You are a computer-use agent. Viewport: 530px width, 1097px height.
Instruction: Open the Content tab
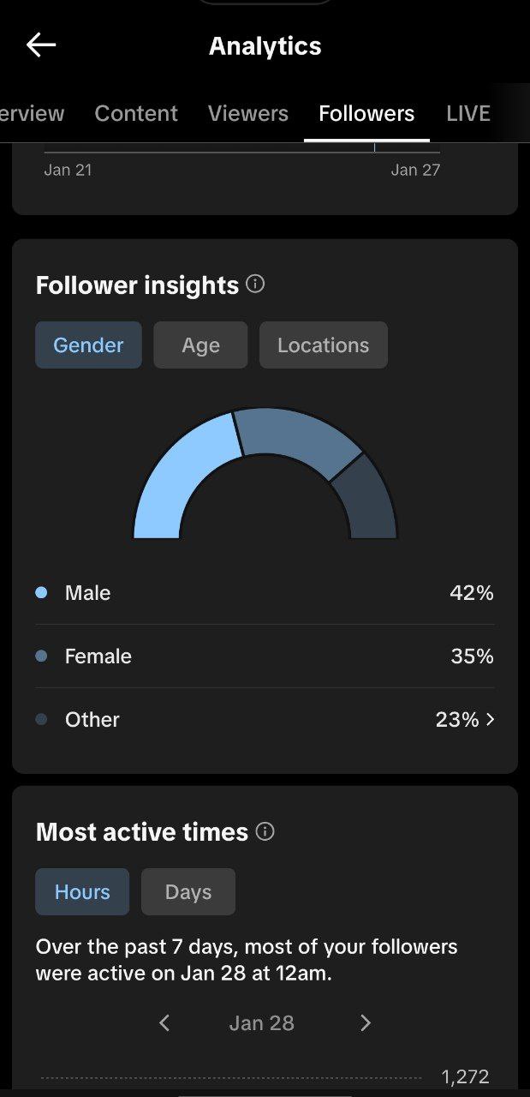point(136,113)
